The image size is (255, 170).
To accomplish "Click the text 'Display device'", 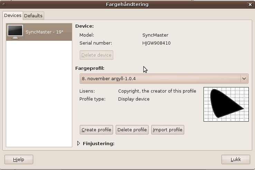I will (x=134, y=99).
